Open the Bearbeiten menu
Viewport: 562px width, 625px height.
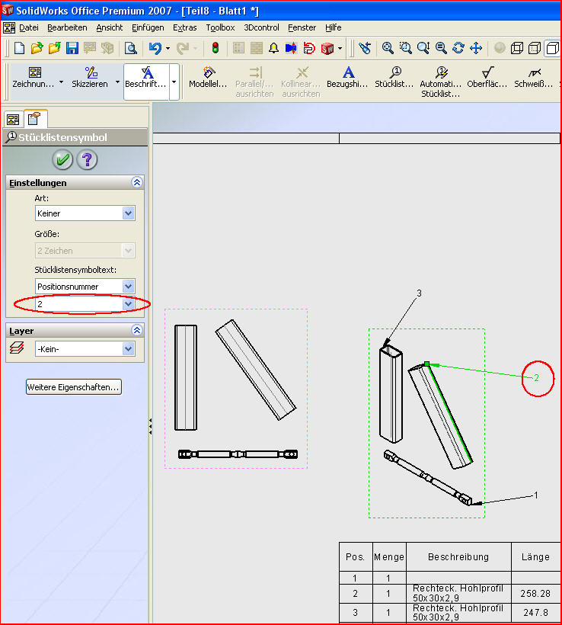point(67,27)
